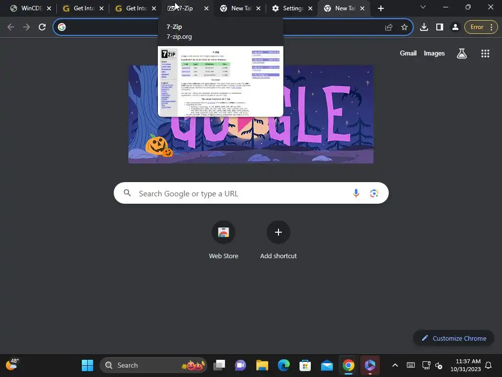The image size is (502, 377).
Task: Open clock and date 11:37 AM
Action: click(466, 365)
